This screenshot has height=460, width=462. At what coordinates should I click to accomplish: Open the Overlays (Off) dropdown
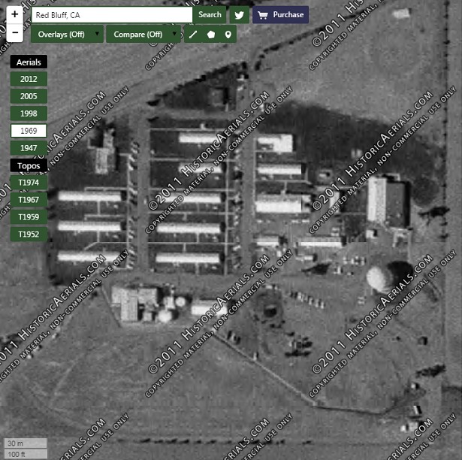tap(67, 35)
